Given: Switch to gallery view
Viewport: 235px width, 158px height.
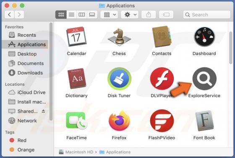Looking at the screenshot, I should click(x=92, y=15).
